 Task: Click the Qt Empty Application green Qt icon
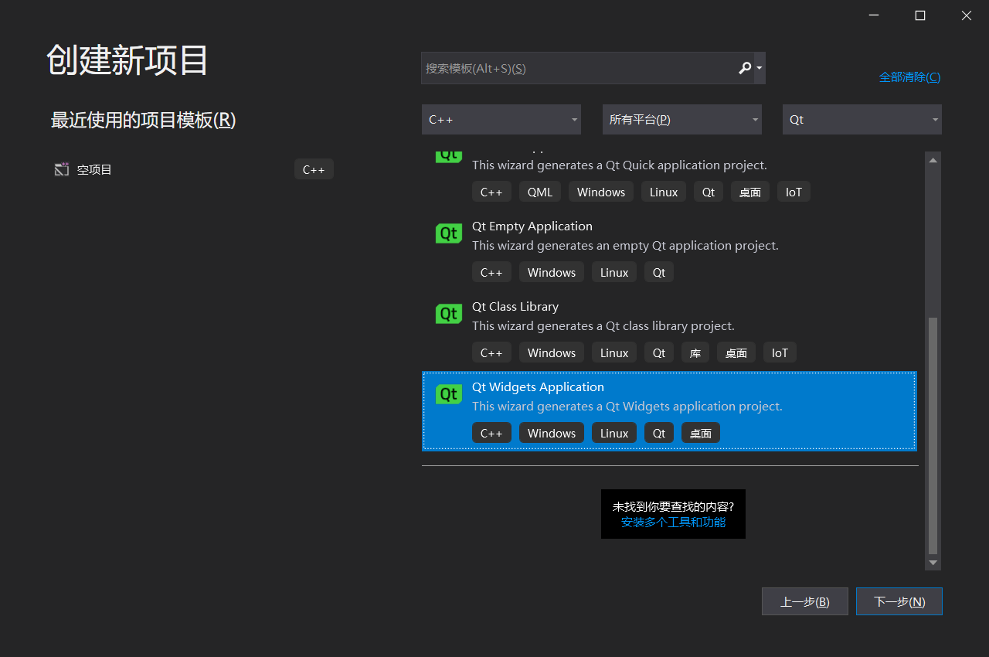[449, 233]
